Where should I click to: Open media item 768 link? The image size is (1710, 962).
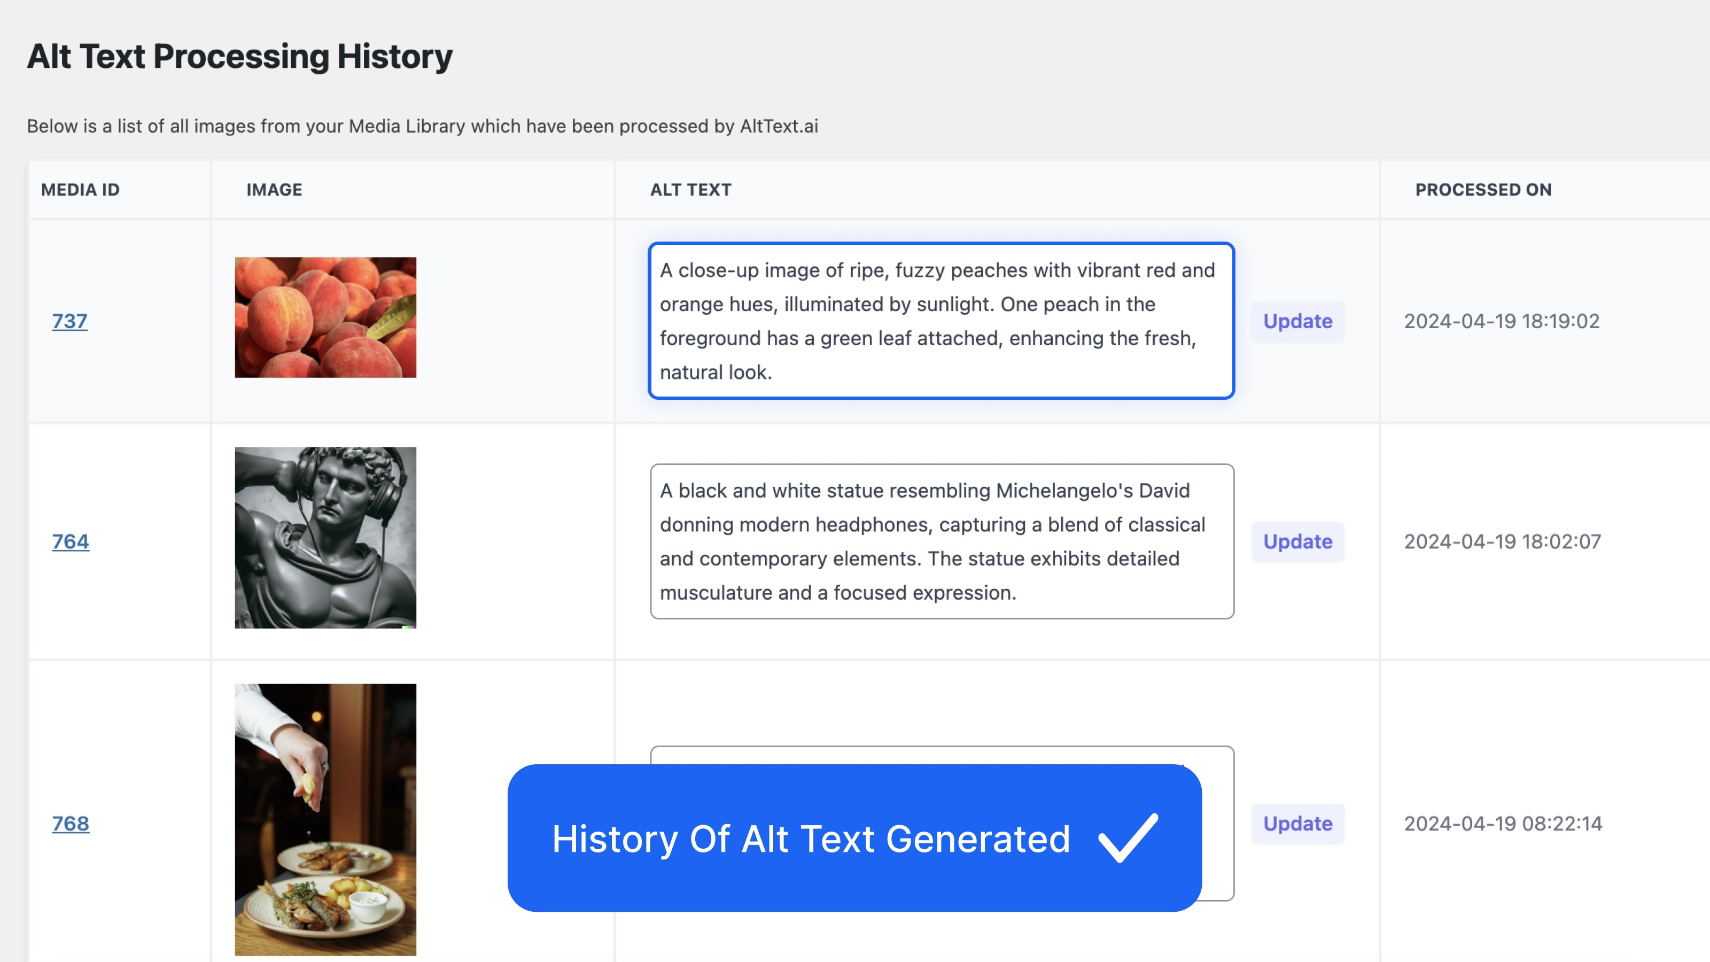(x=71, y=823)
